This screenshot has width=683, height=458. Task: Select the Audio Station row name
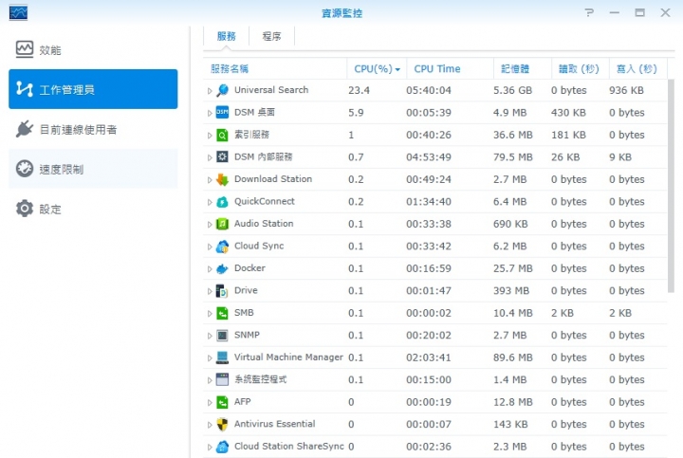[x=264, y=224]
